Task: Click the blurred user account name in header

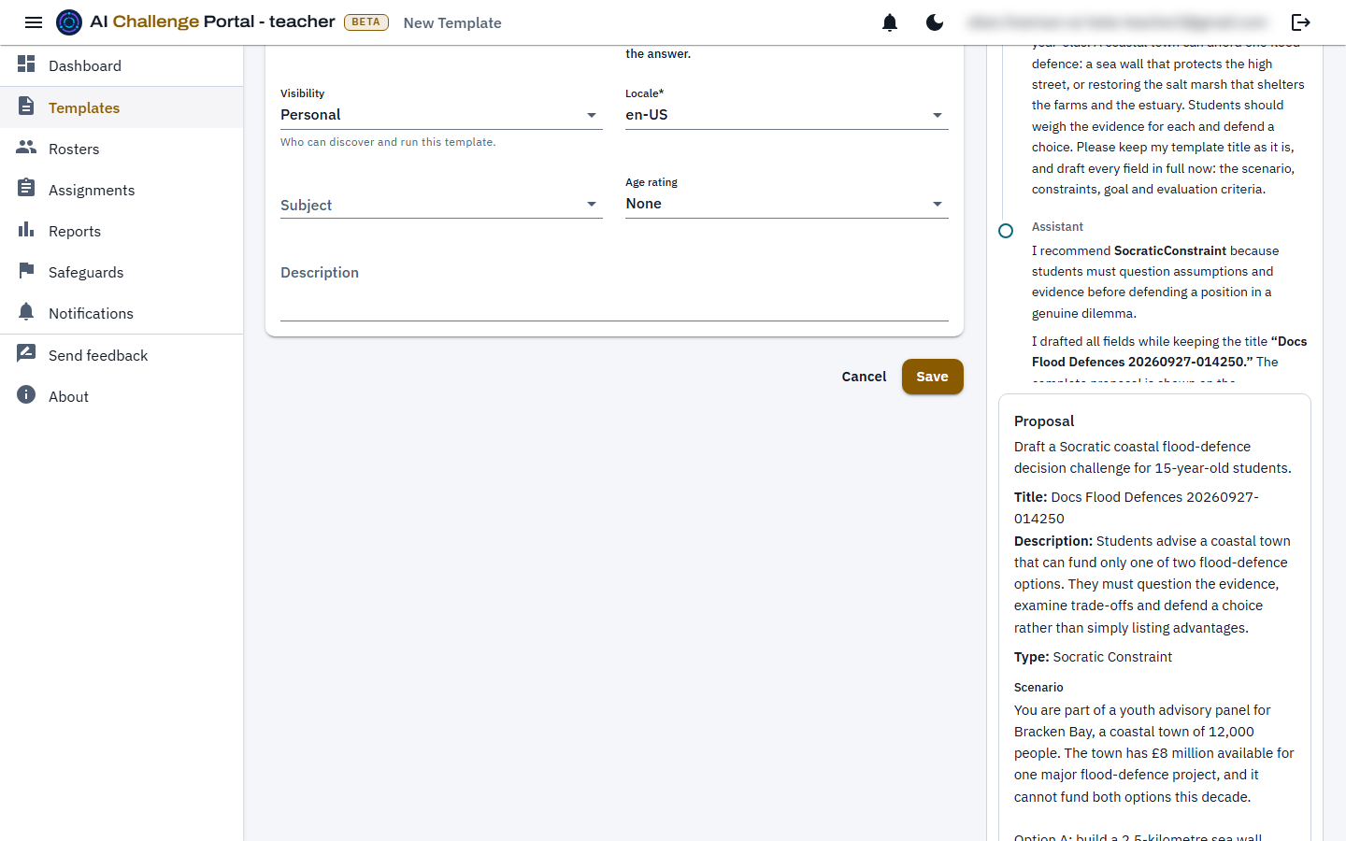Action: 1118,22
